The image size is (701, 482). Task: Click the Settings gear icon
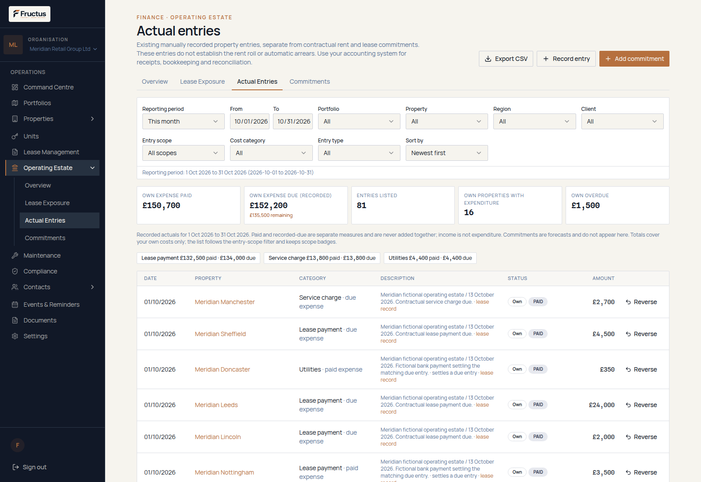[15, 336]
